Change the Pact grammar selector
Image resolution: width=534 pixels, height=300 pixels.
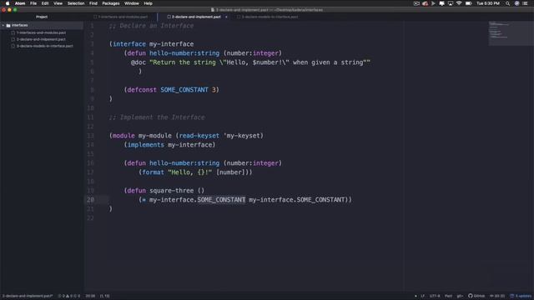(x=449, y=296)
